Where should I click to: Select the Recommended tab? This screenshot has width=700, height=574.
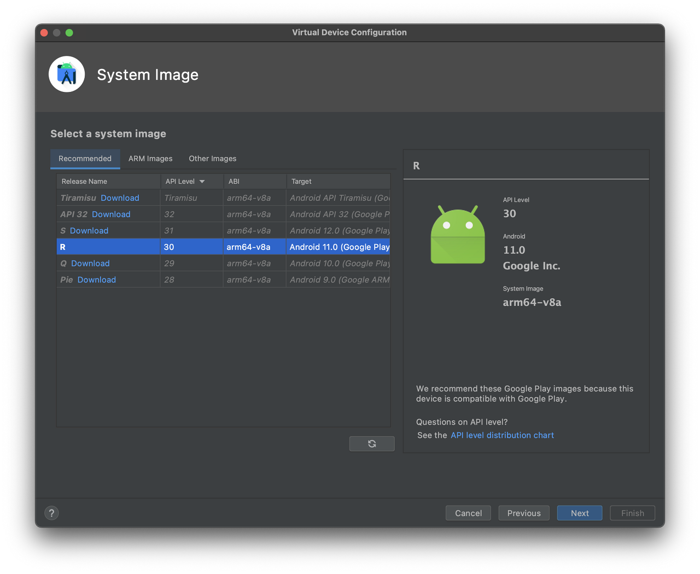pyautogui.click(x=85, y=159)
